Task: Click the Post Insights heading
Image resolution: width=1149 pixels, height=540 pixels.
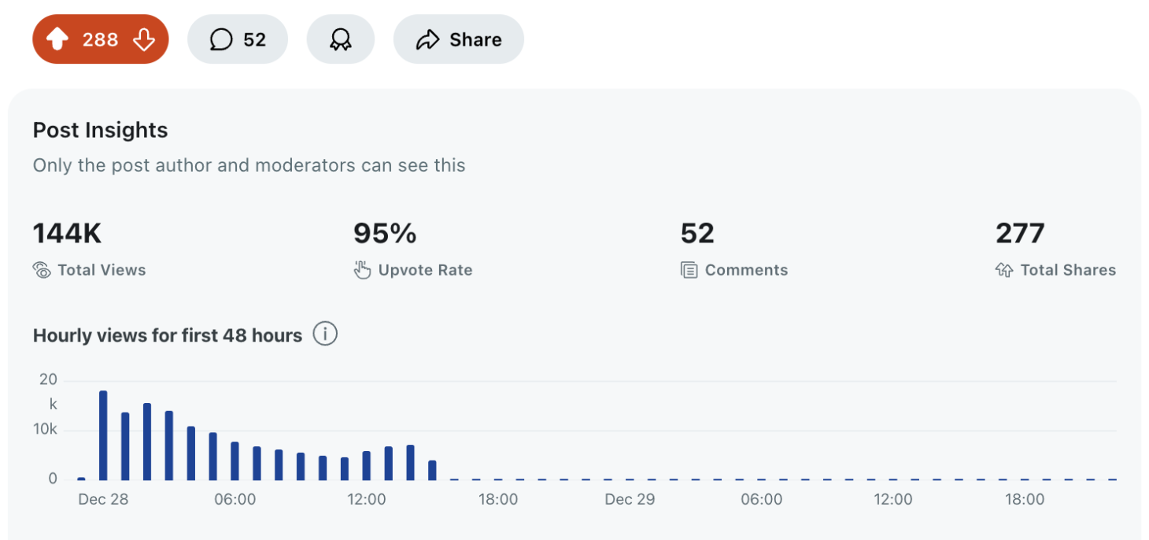Action: pyautogui.click(x=100, y=130)
